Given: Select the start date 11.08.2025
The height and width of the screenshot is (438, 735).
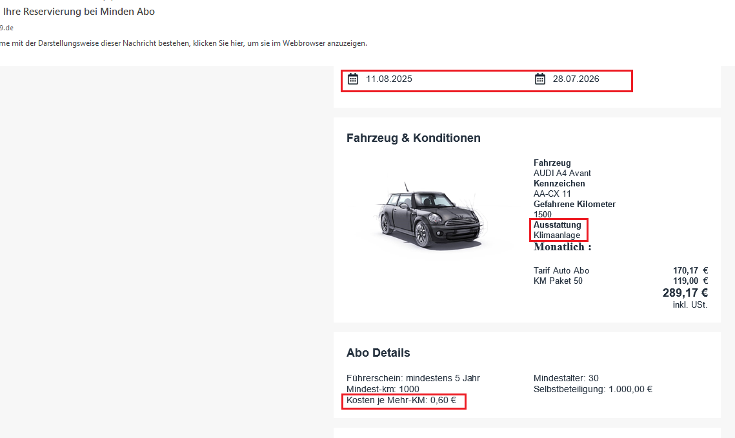Looking at the screenshot, I should tap(388, 79).
